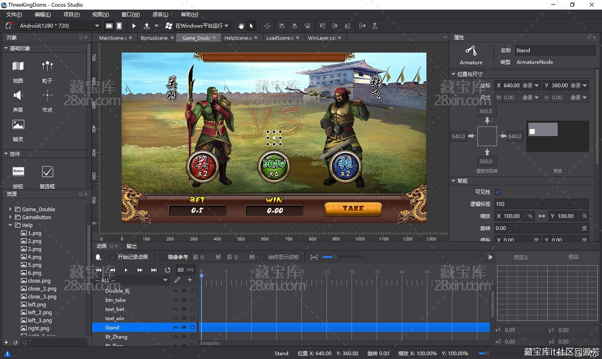Click the publish/export upload icon
This screenshot has height=359, width=602.
click(147, 26)
